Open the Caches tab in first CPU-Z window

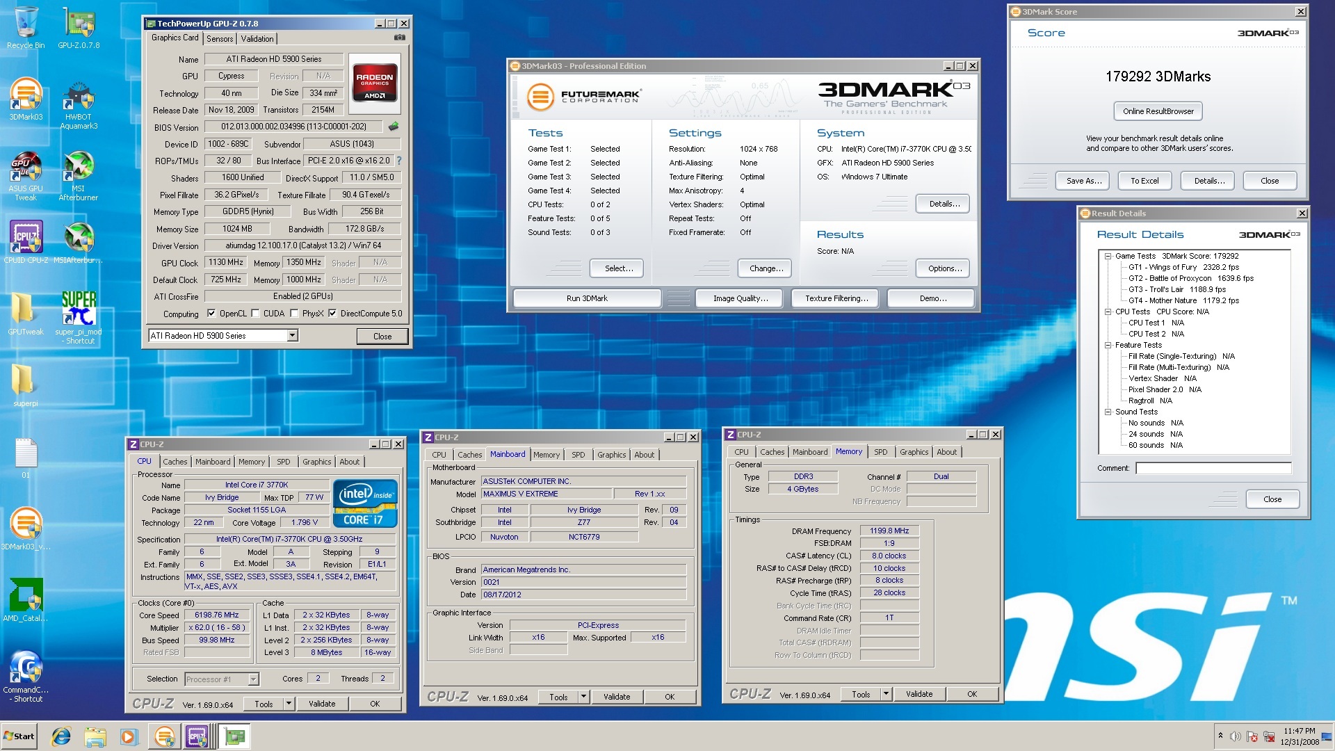175,462
